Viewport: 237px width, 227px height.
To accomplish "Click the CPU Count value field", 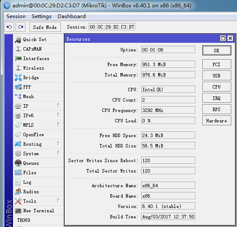I will [x=168, y=100].
